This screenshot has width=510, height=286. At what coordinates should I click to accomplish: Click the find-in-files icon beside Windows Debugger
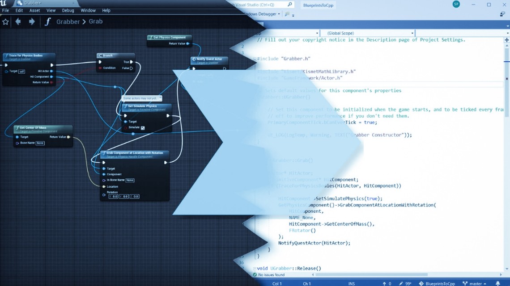coord(287,14)
